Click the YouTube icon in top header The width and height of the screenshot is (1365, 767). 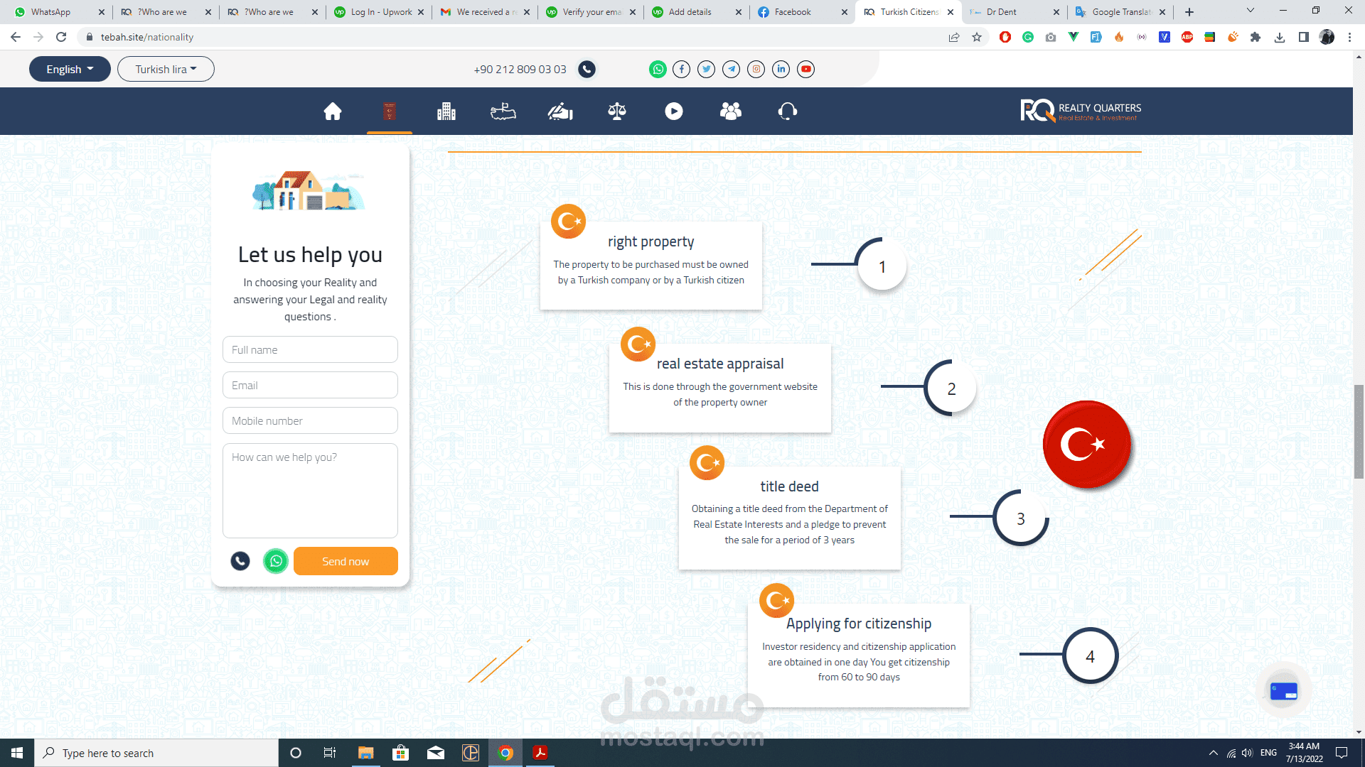(805, 69)
